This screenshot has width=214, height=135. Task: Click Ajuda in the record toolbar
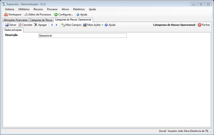(x=110, y=25)
